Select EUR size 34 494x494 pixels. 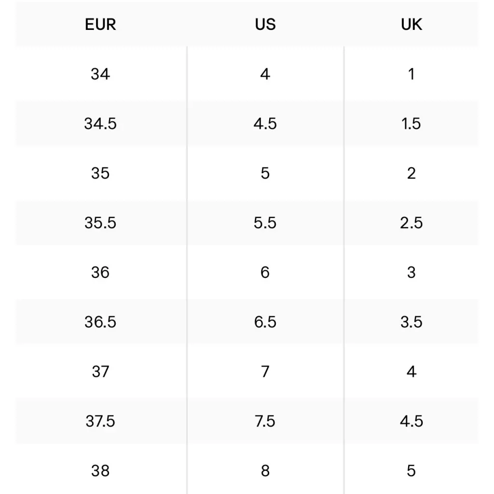click(x=100, y=74)
